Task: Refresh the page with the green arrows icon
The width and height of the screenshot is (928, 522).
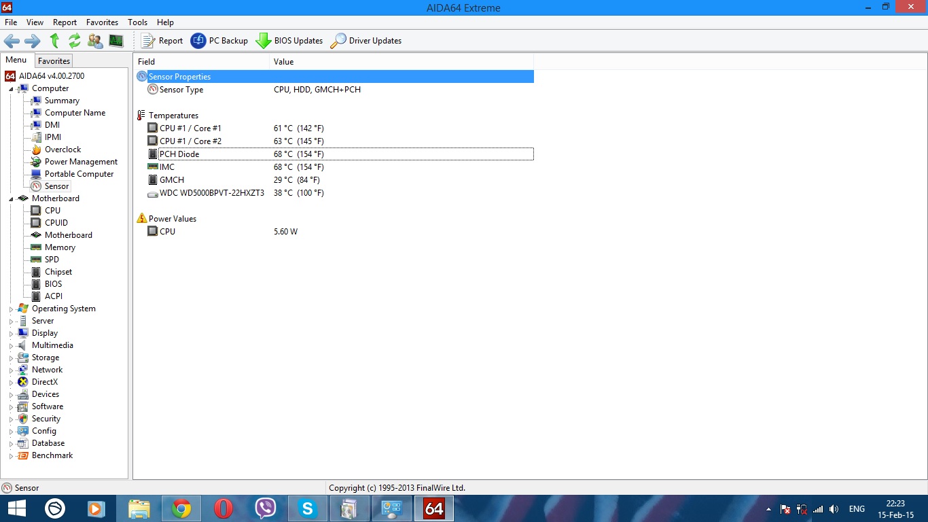Action: (x=75, y=41)
